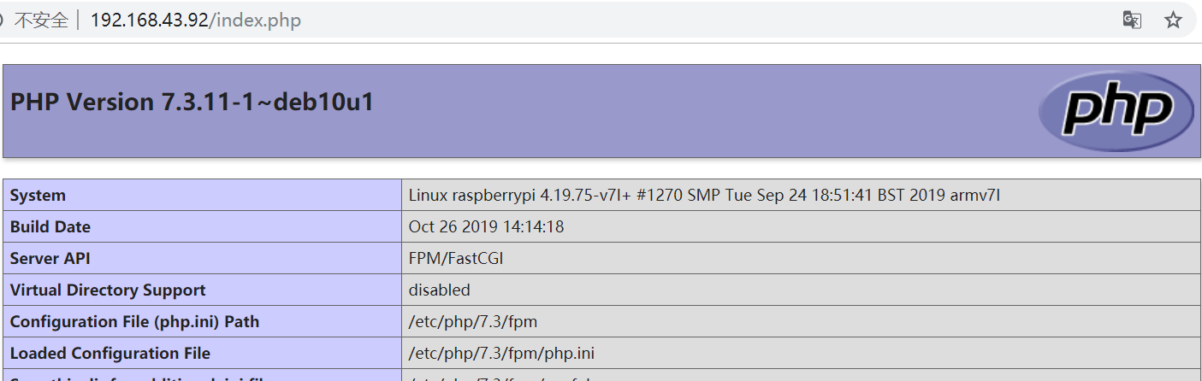
Task: Click the FPM/FastCGI value
Action: tap(456, 259)
